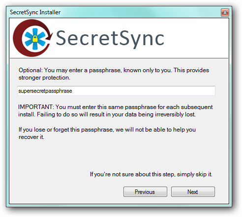Click the lose or forget this passphrase sentence
The width and height of the screenshot is (242, 217).
(x=107, y=130)
